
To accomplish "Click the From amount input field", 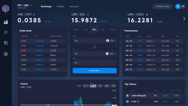I will click(95, 41).
